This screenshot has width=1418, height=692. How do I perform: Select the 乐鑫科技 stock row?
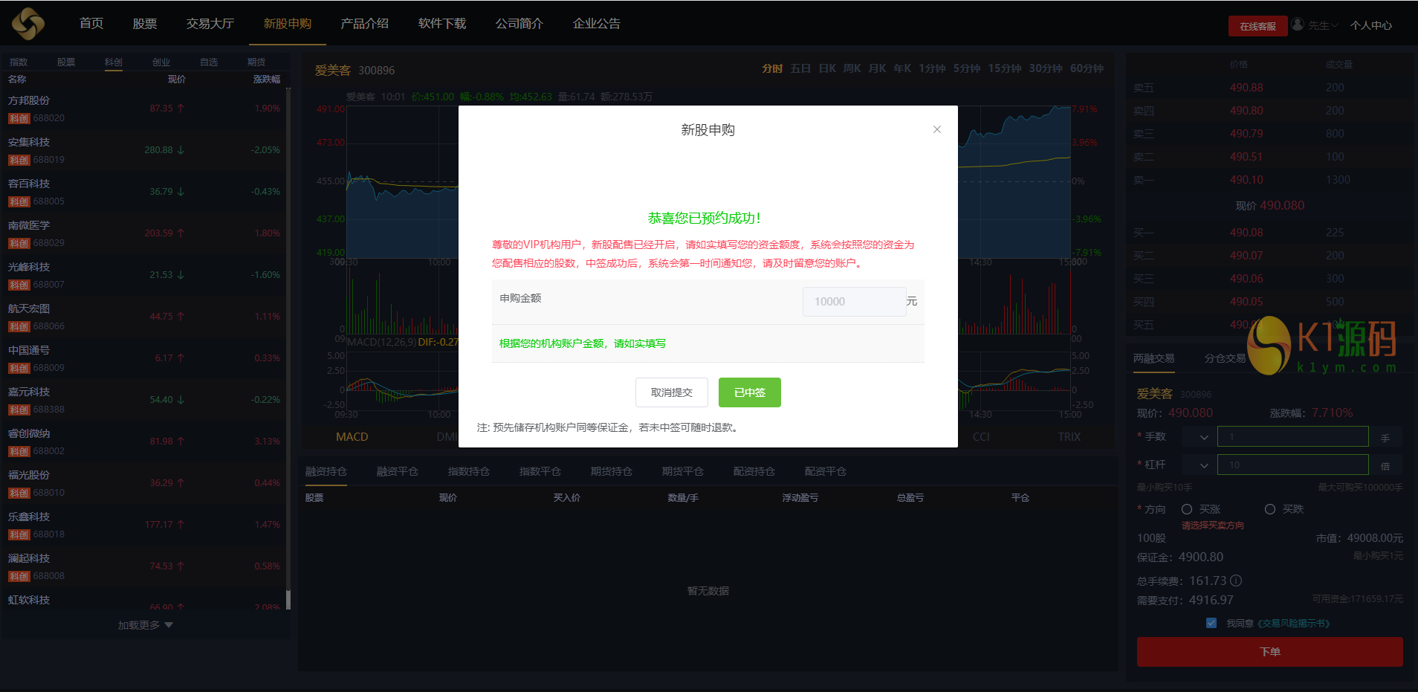(x=145, y=525)
